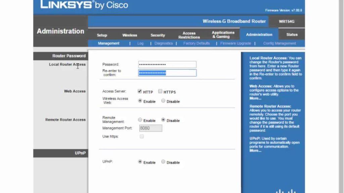Select Enable for Remote Management
The height and width of the screenshot is (193, 344).
[140, 120]
